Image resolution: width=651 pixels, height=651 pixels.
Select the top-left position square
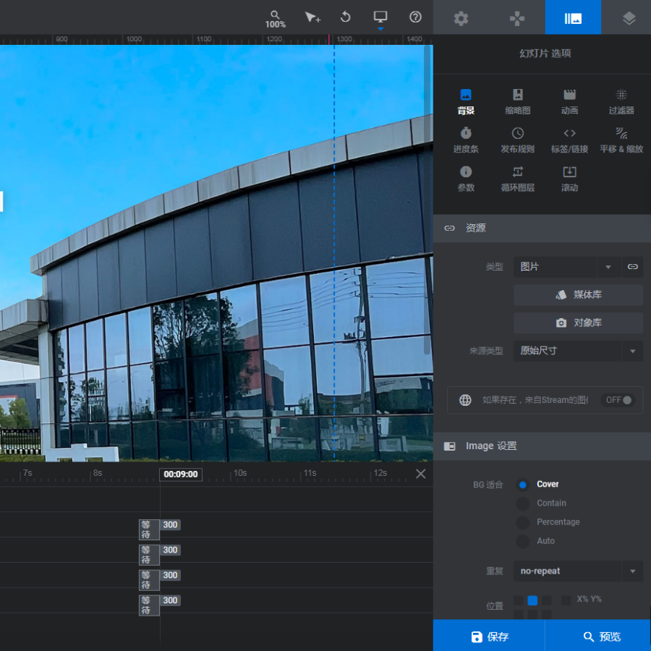pos(518,600)
